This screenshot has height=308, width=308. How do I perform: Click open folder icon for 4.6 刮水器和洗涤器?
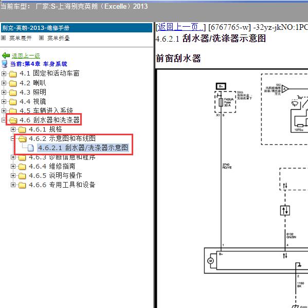pos(13,120)
